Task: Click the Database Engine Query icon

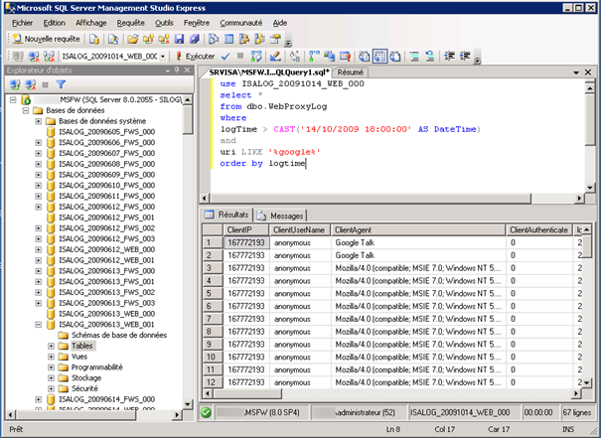Action: click(x=94, y=39)
